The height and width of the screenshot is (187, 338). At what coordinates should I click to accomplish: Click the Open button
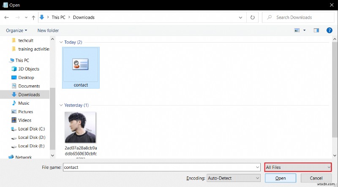[x=281, y=179]
